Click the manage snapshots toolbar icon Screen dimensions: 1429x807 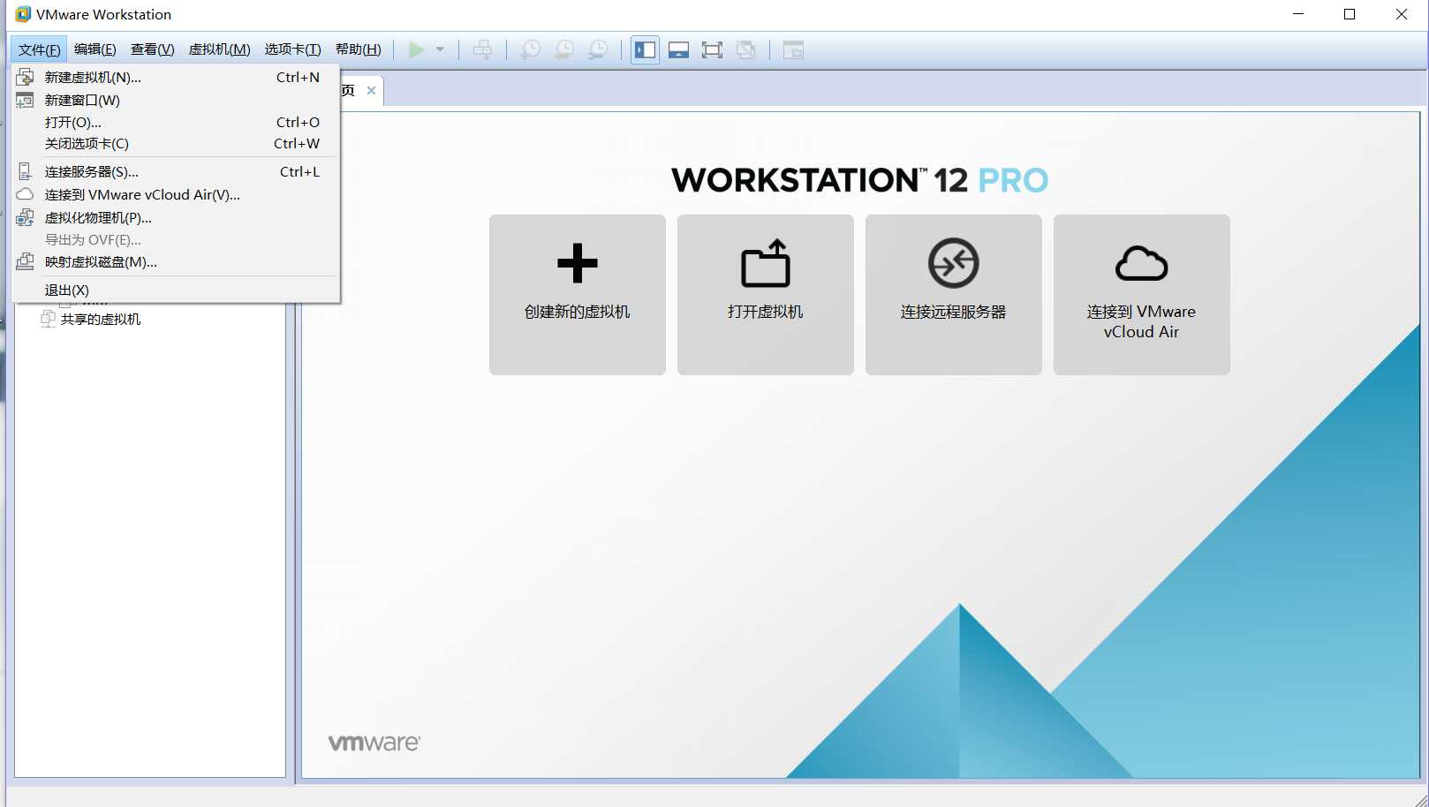click(x=598, y=50)
